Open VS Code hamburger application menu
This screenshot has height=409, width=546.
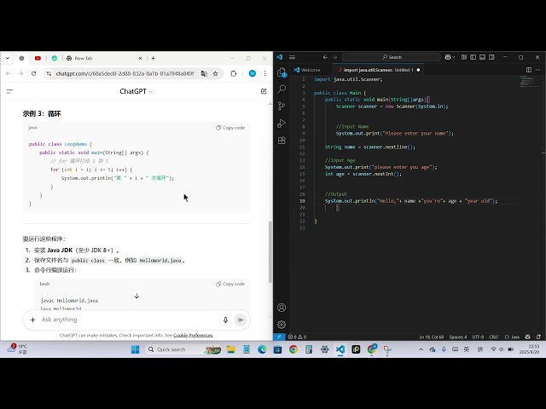(x=292, y=57)
